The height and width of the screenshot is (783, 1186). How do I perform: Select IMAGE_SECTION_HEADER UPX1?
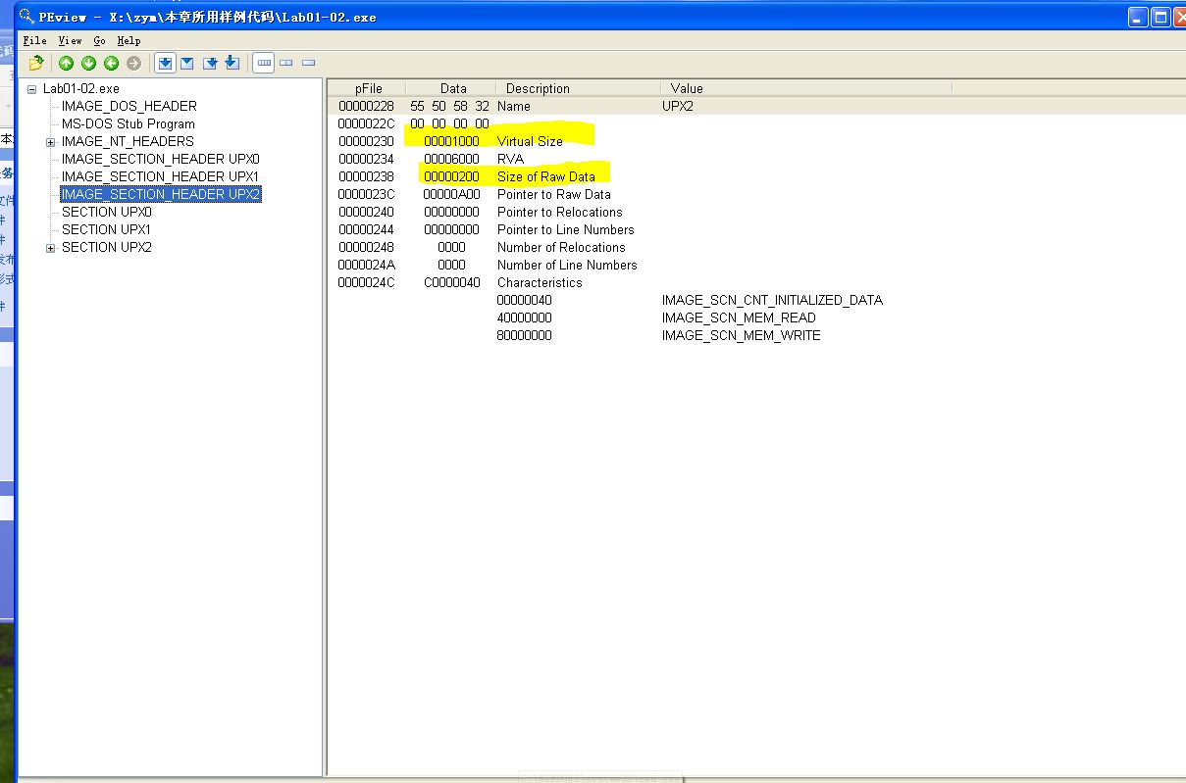160,176
